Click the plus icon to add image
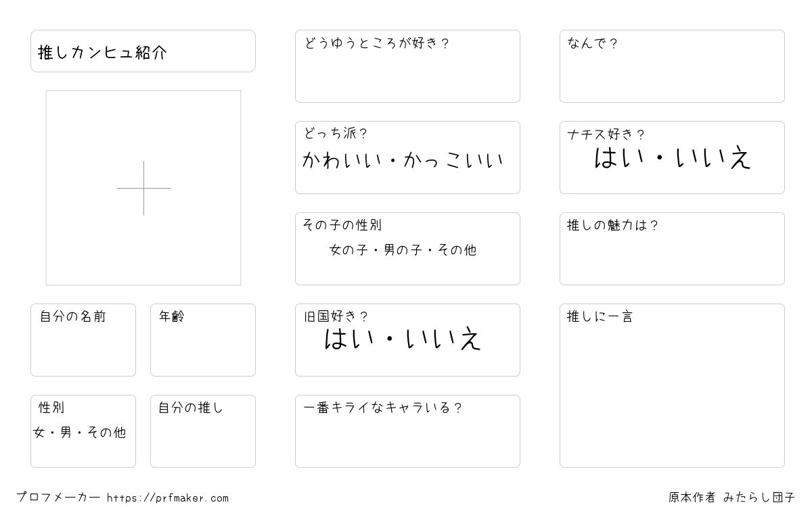This screenshot has width=812, height=507. [x=143, y=188]
